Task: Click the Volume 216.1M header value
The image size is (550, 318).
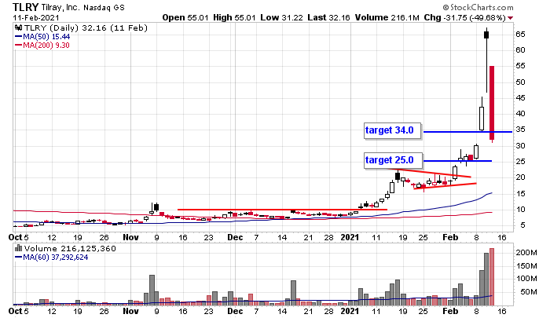Action: (387, 17)
